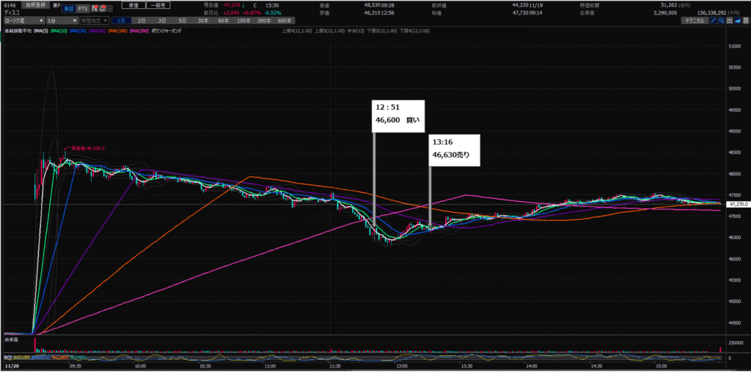This screenshot has height=372, width=751.
Task: Click the 12:51 buy annotation box
Action: [x=399, y=115]
